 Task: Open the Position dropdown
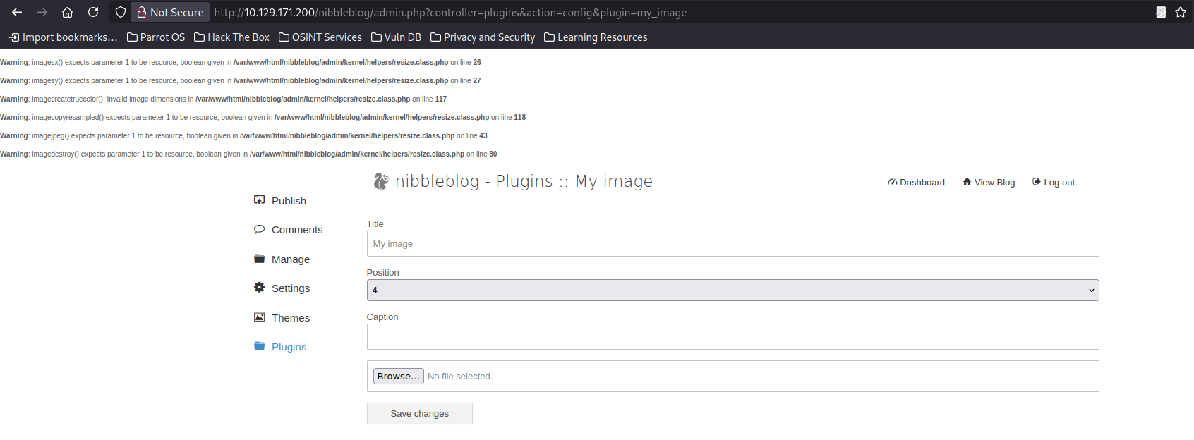(732, 290)
